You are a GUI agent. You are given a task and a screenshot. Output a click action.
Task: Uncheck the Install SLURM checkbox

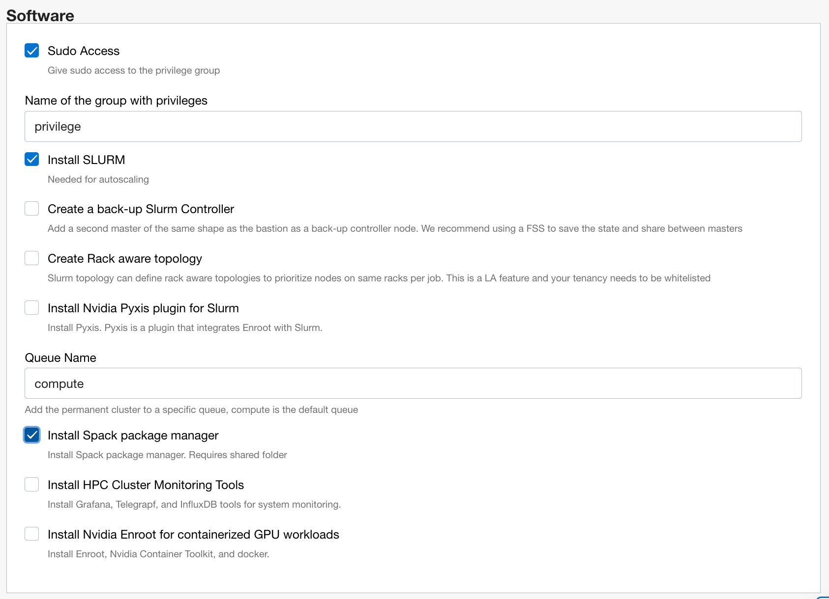pos(32,159)
